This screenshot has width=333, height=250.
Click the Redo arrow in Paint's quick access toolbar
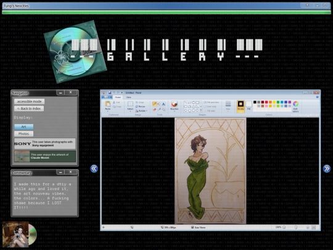pos(118,93)
